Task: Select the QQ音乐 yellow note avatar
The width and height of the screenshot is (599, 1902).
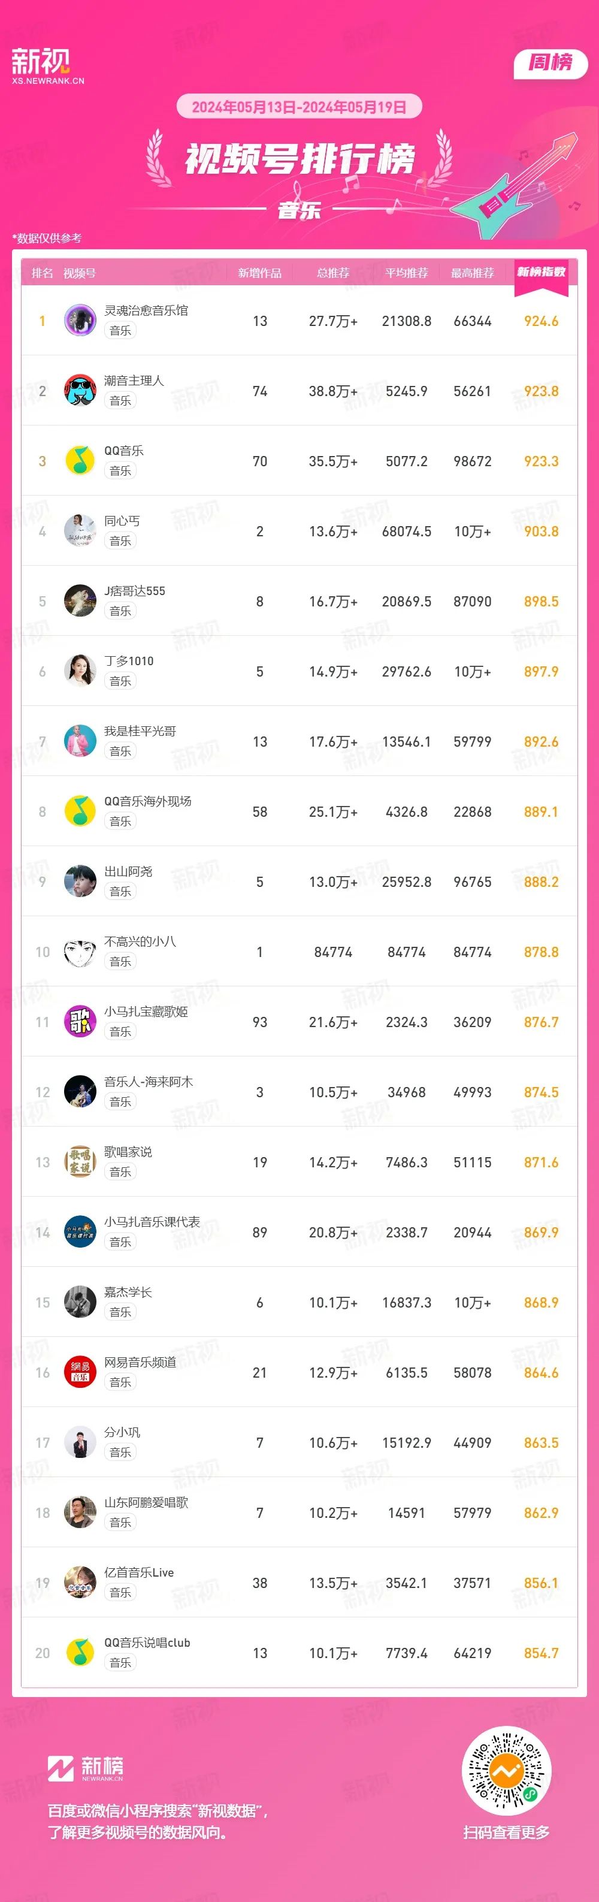Action: point(80,461)
